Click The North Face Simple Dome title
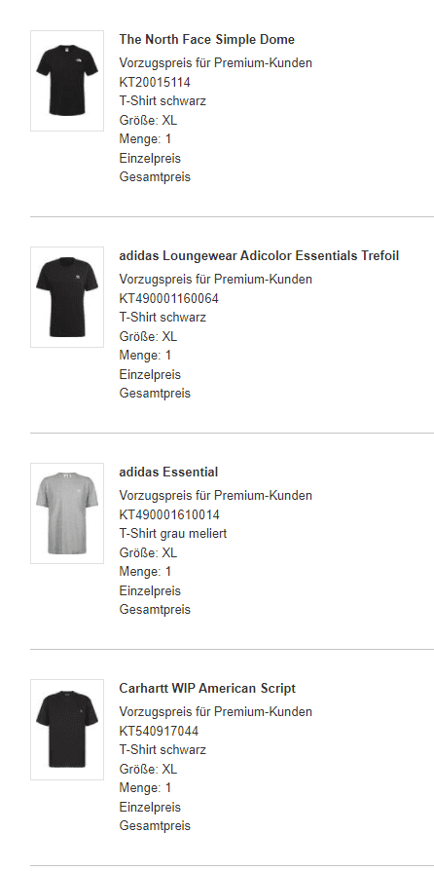Image resolution: width=434 pixels, height=871 pixels. [207, 39]
